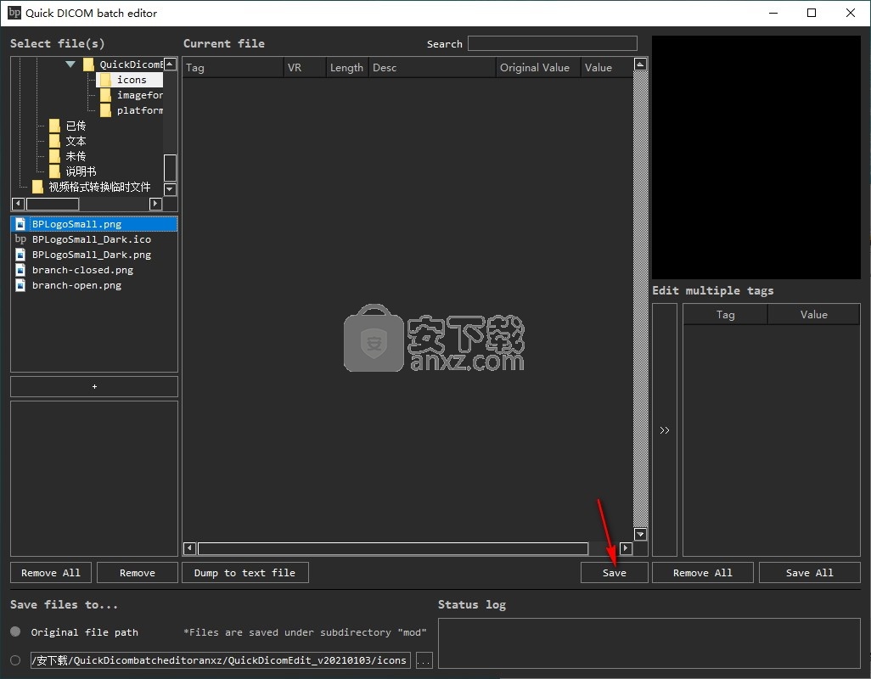Click the Save All button

809,572
